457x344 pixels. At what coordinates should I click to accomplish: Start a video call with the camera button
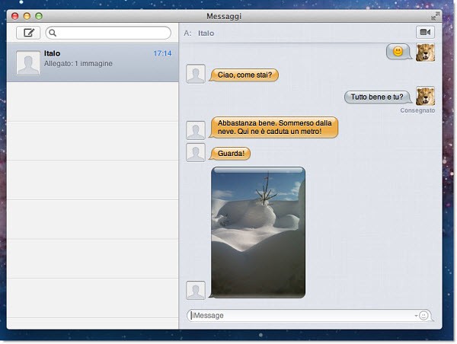[x=425, y=32]
